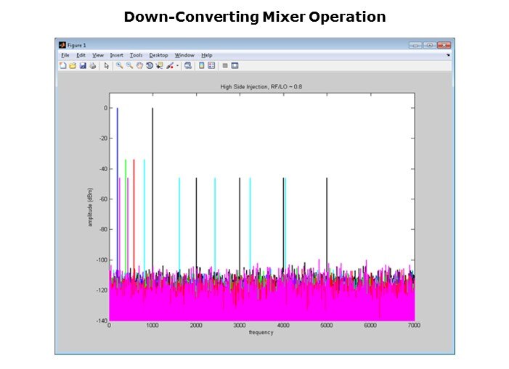Click the Link Plot icon
Viewport: 509px width, 369px height.
[187, 65]
